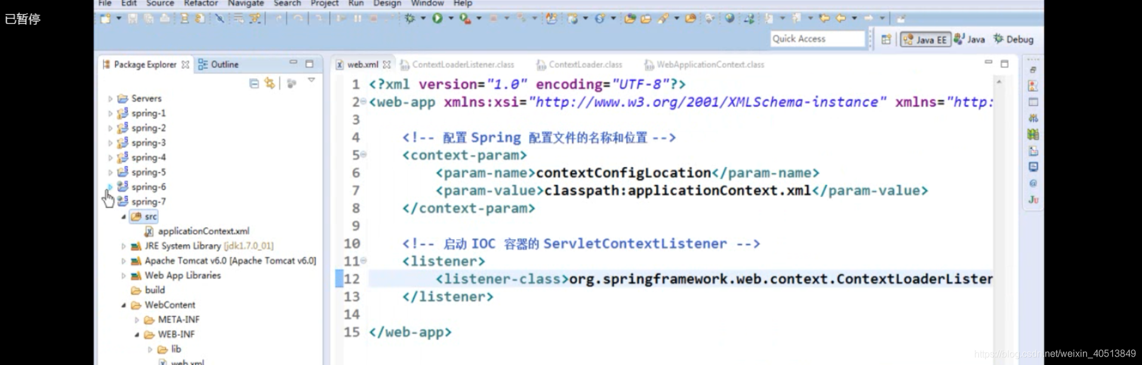Image resolution: width=1142 pixels, height=365 pixels.
Task: Click the JUnit icon in right sidebar
Action: [1033, 200]
